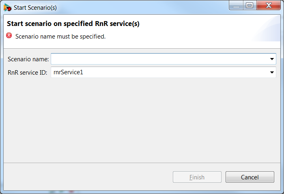Click the 'RnR service ID:' label

27,73
